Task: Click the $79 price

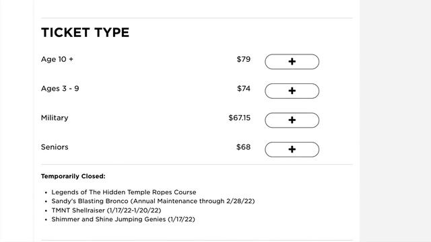Action: pos(244,59)
